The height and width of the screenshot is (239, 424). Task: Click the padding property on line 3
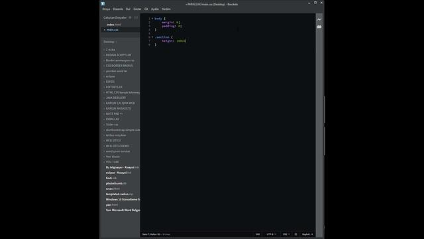(x=168, y=27)
